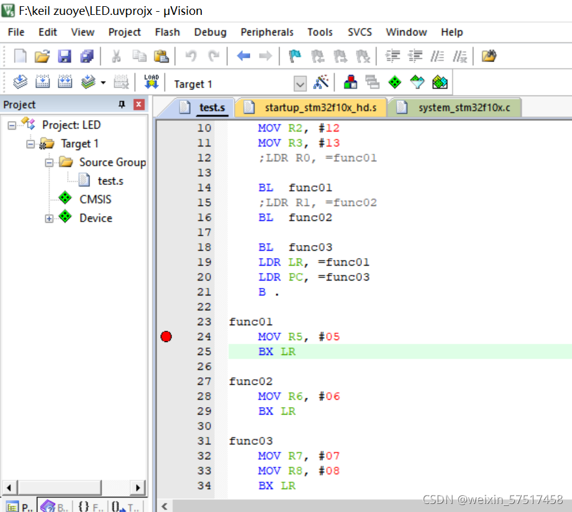Collapse the Source Group folder
Screen dimensions: 572x512
click(x=49, y=163)
